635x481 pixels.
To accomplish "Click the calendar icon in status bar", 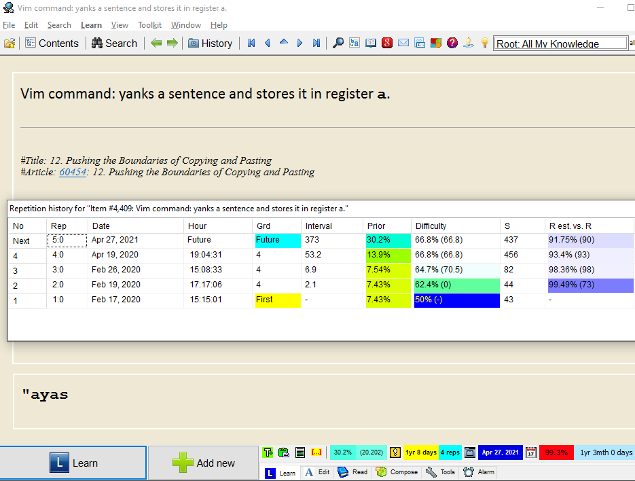I will (531, 452).
